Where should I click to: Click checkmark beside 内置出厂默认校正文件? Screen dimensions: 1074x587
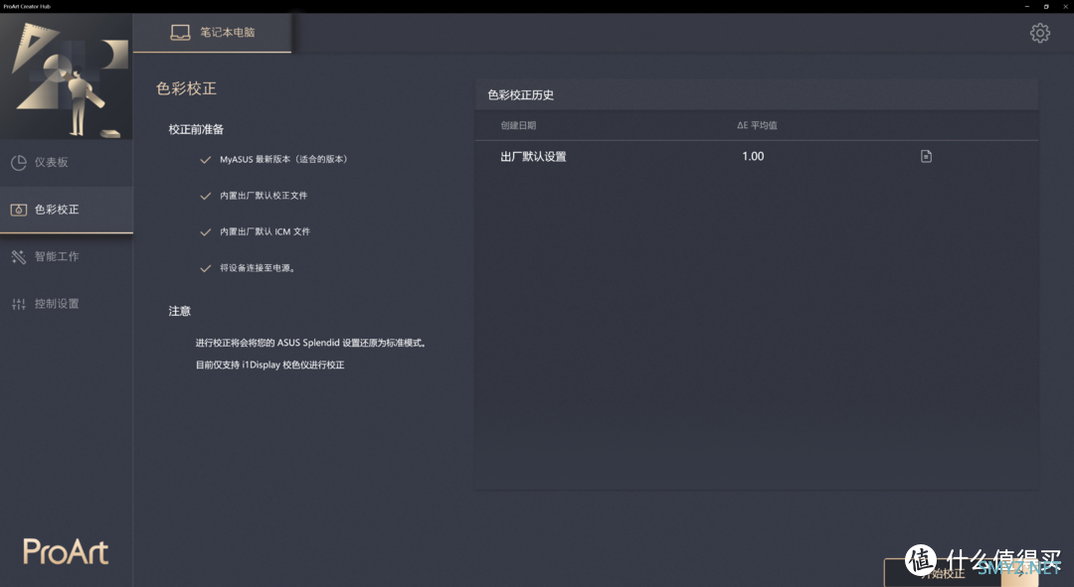click(x=206, y=196)
